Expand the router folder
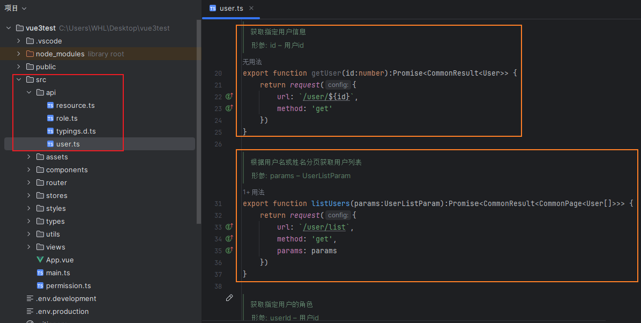This screenshot has width=641, height=323. (x=29, y=182)
